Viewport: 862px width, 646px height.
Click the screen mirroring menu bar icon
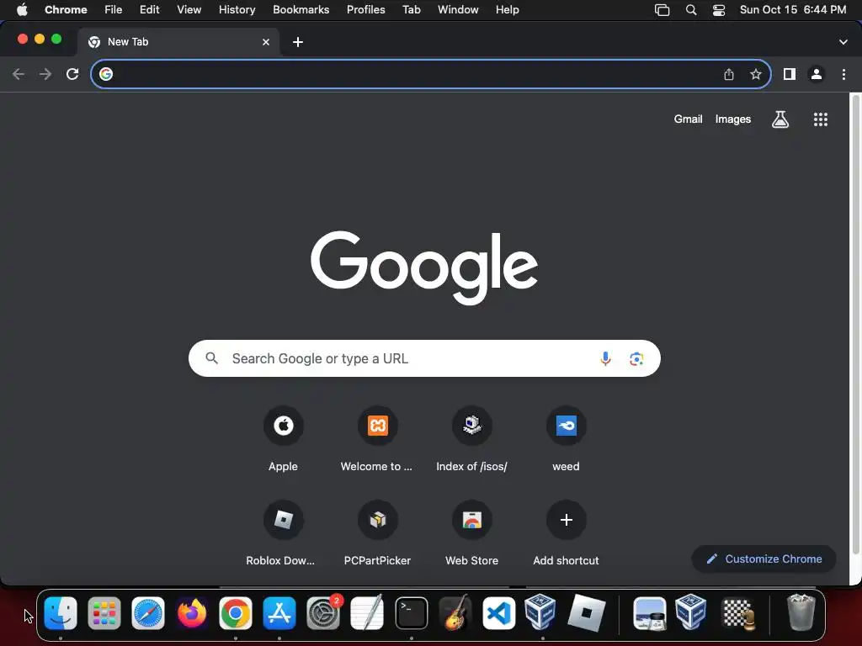point(662,10)
